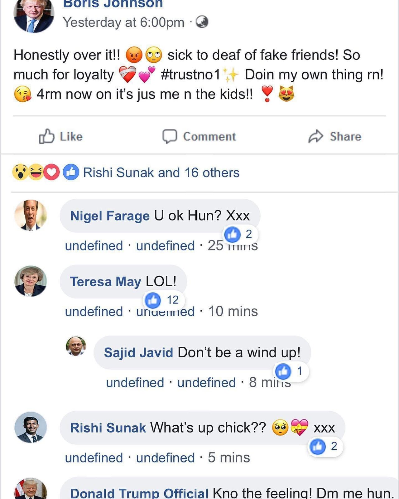Open Nigel Farage's avatar

click(x=31, y=215)
